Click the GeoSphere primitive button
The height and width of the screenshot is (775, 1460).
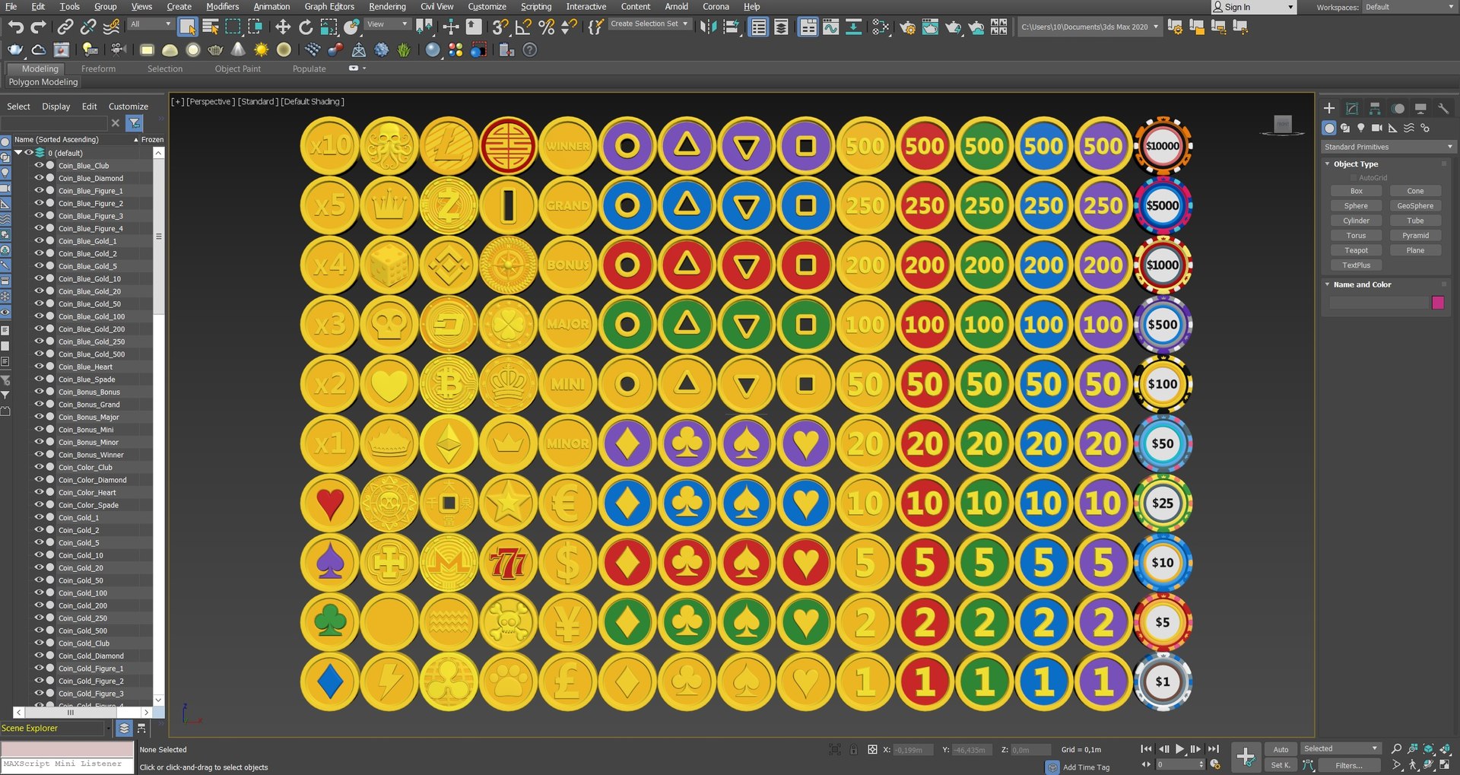[1415, 206]
